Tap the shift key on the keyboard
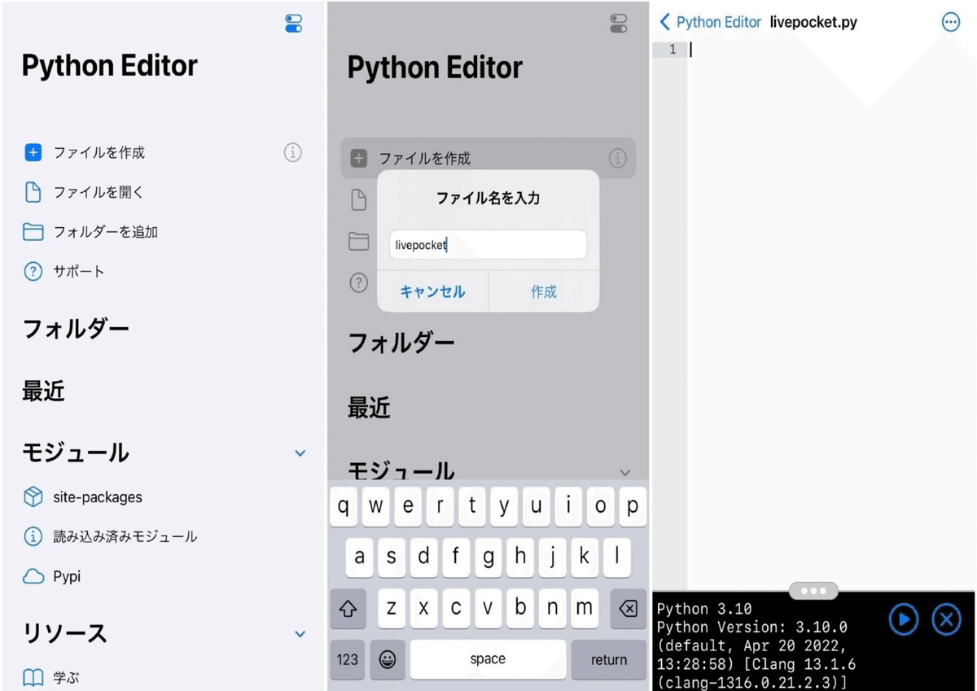The image size is (977, 691). 348,608
